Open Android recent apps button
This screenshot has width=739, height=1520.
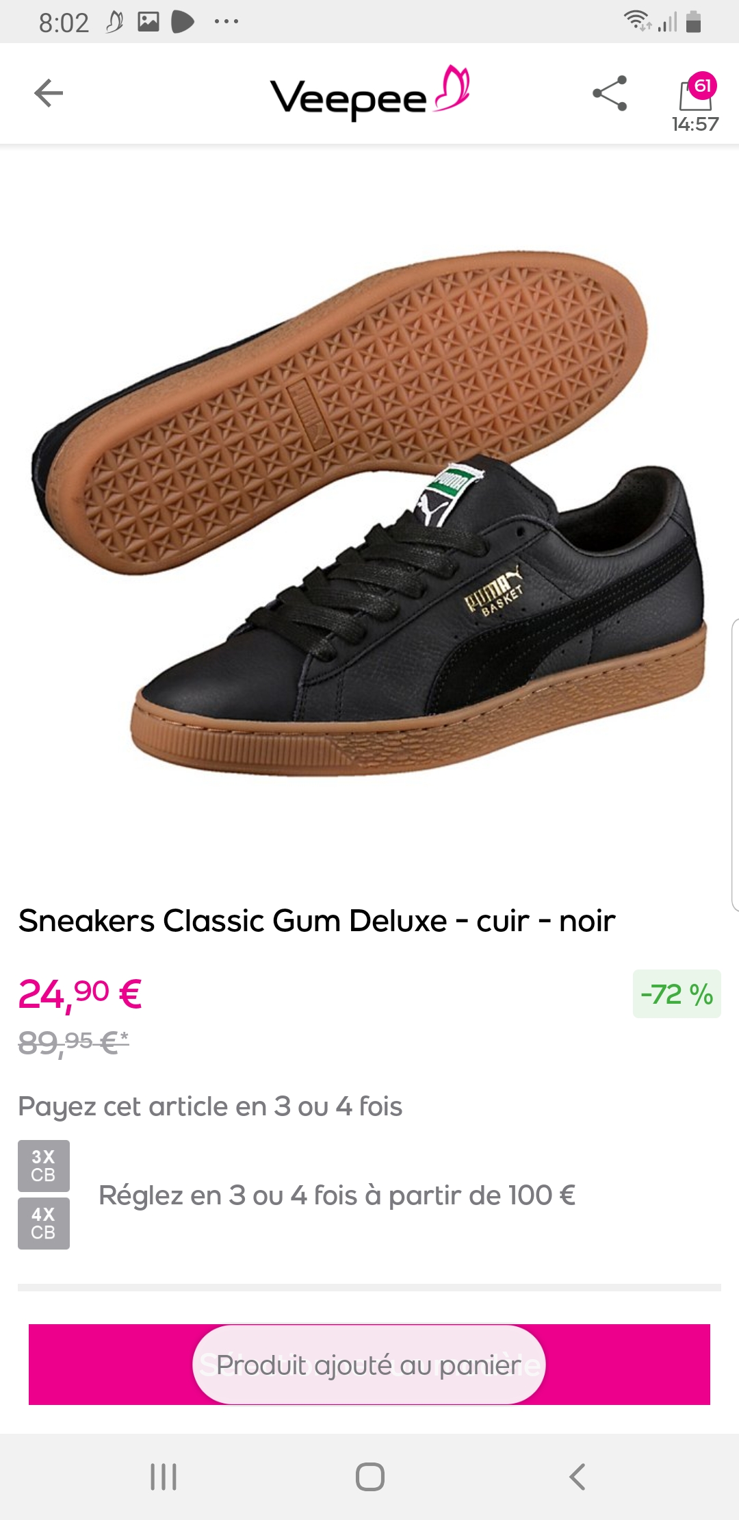[164, 1476]
